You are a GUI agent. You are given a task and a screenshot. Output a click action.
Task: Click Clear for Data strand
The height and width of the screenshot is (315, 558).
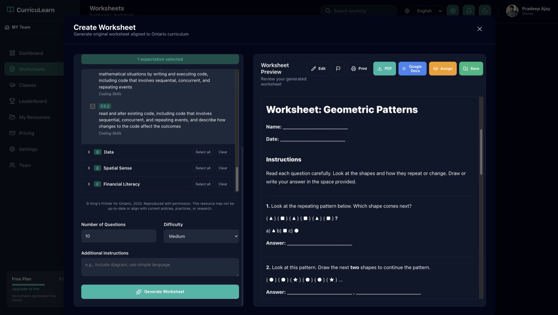(223, 152)
